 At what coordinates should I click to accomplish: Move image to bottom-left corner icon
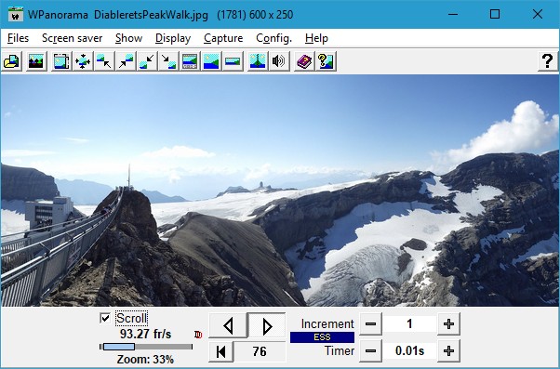147,61
